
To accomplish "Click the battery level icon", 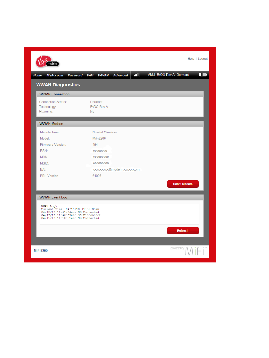I will (x=203, y=75).
